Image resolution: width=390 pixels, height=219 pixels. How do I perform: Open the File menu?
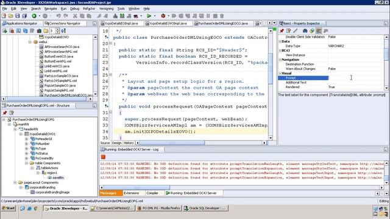[x=4, y=9]
